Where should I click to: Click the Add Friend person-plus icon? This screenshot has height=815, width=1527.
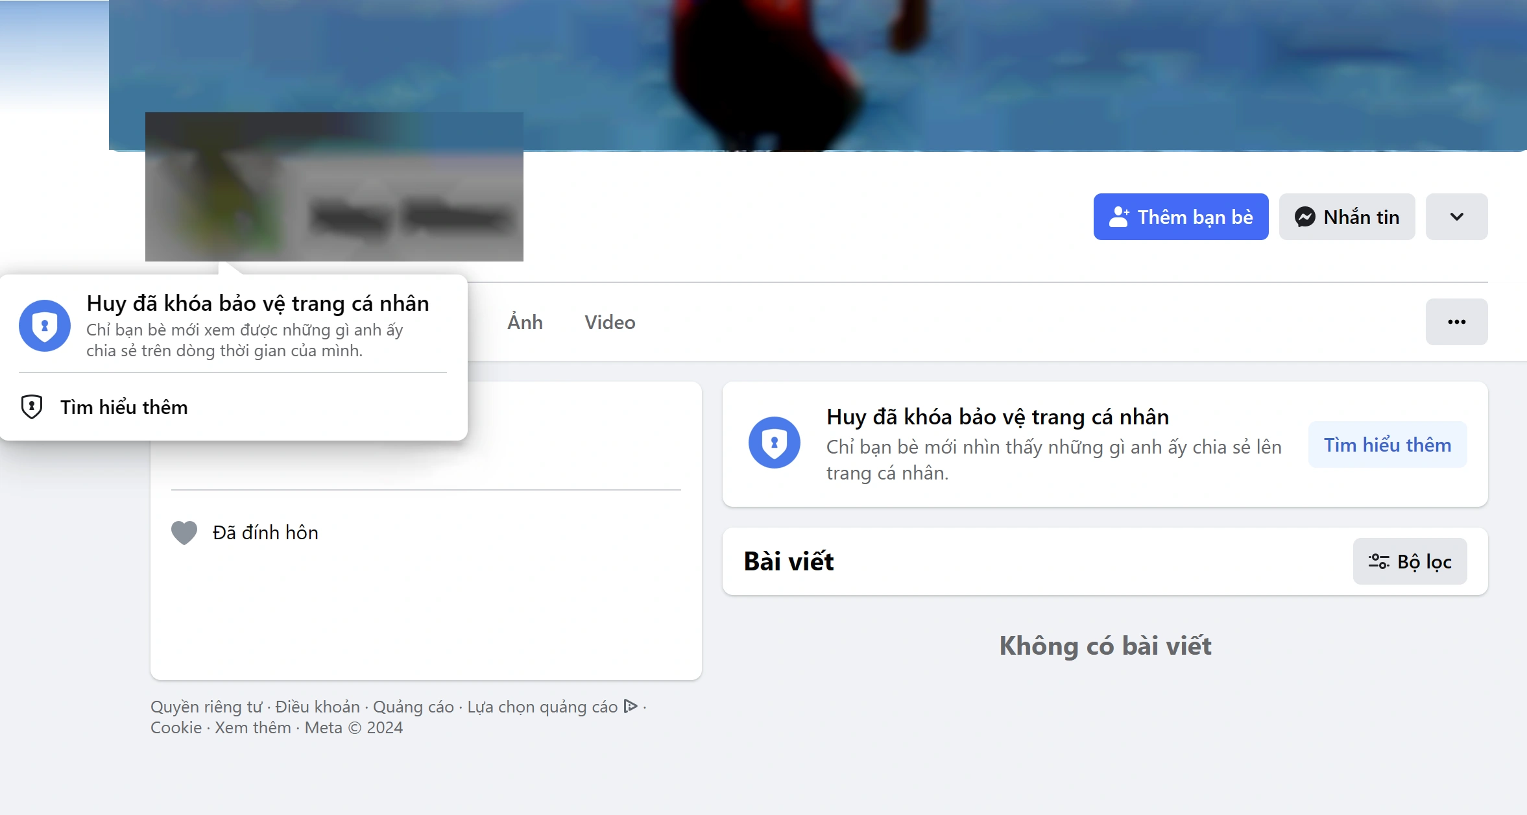(1117, 216)
